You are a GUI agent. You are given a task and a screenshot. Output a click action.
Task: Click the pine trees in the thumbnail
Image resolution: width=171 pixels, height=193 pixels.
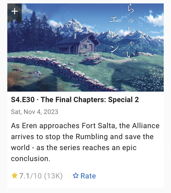pyautogui.click(x=33, y=33)
